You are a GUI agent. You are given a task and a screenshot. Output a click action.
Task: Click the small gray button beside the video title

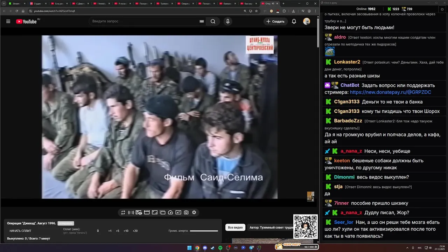(x=66, y=223)
